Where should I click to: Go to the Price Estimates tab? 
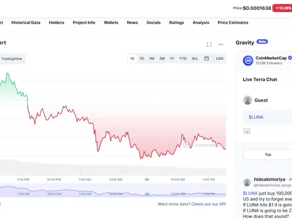tap(233, 23)
